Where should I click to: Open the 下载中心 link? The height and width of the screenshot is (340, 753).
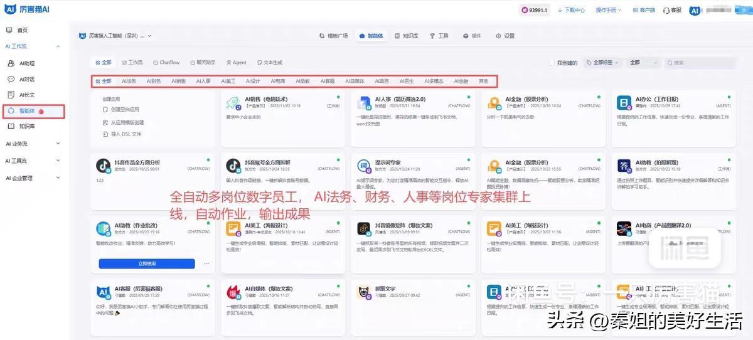pyautogui.click(x=572, y=10)
